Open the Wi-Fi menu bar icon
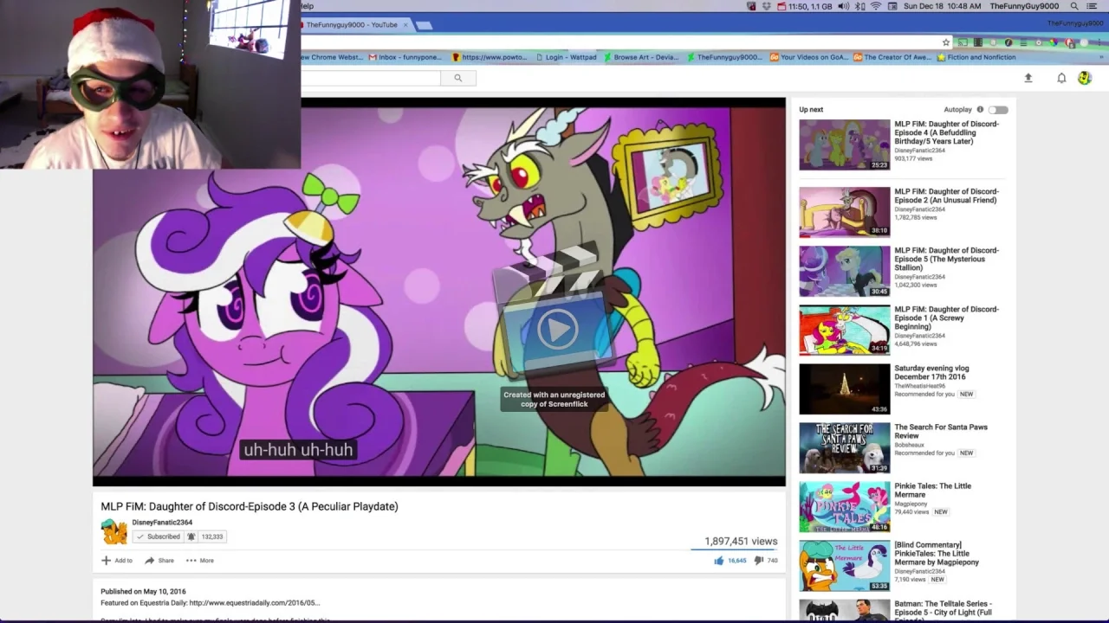Image resolution: width=1109 pixels, height=623 pixels. coord(876,6)
